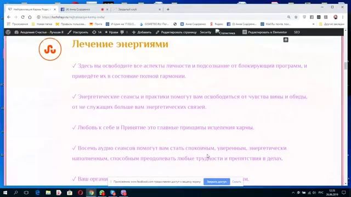Click the address bar URL field
351x197 pixels.
[x=161, y=17]
